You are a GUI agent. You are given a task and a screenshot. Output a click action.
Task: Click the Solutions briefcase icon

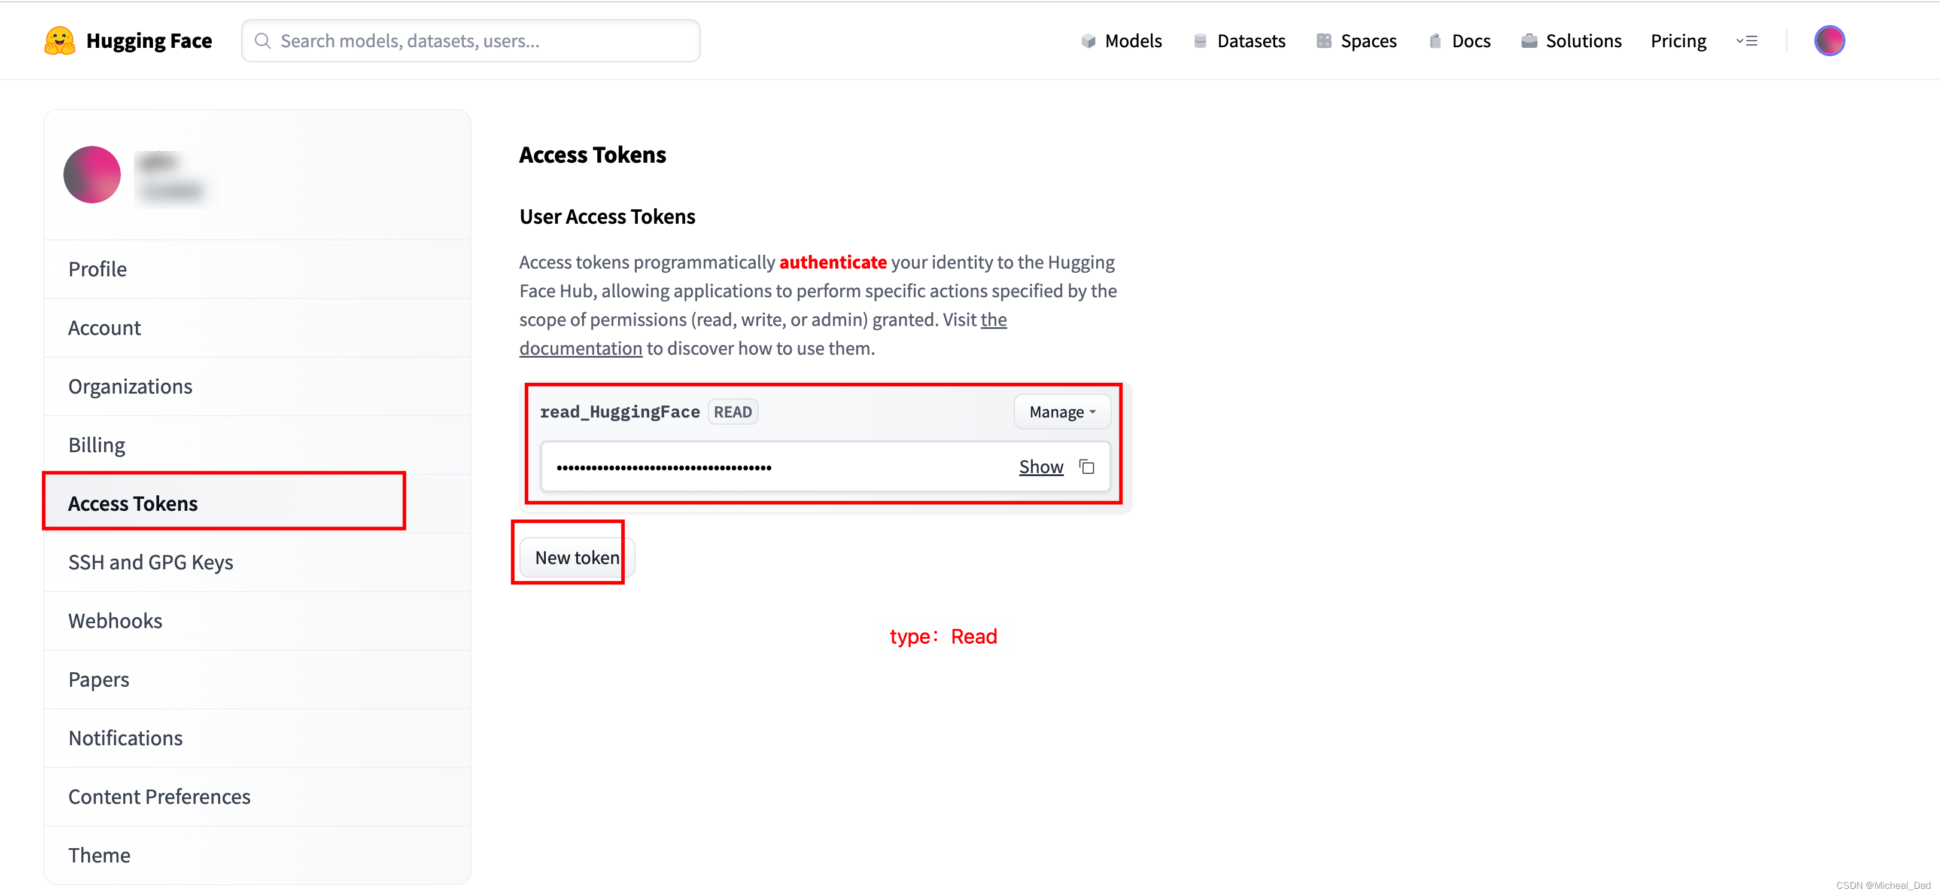point(1528,41)
